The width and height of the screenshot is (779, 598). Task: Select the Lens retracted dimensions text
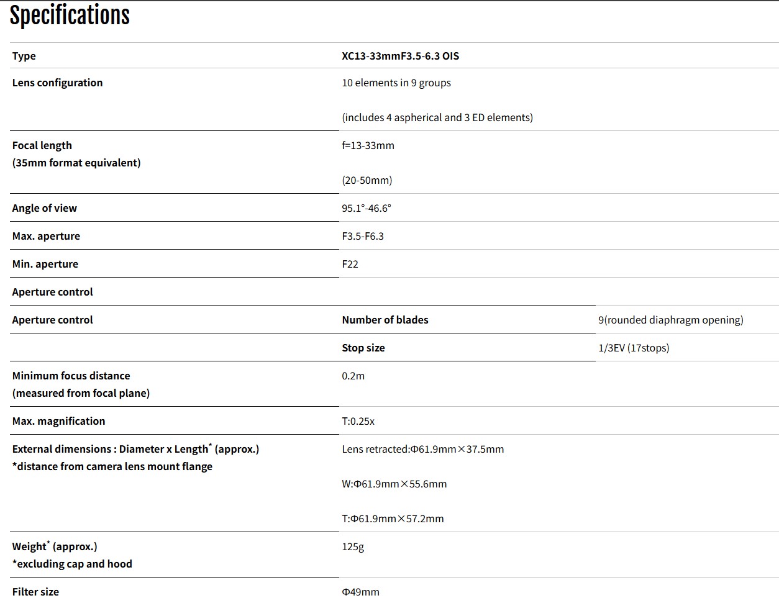422,449
